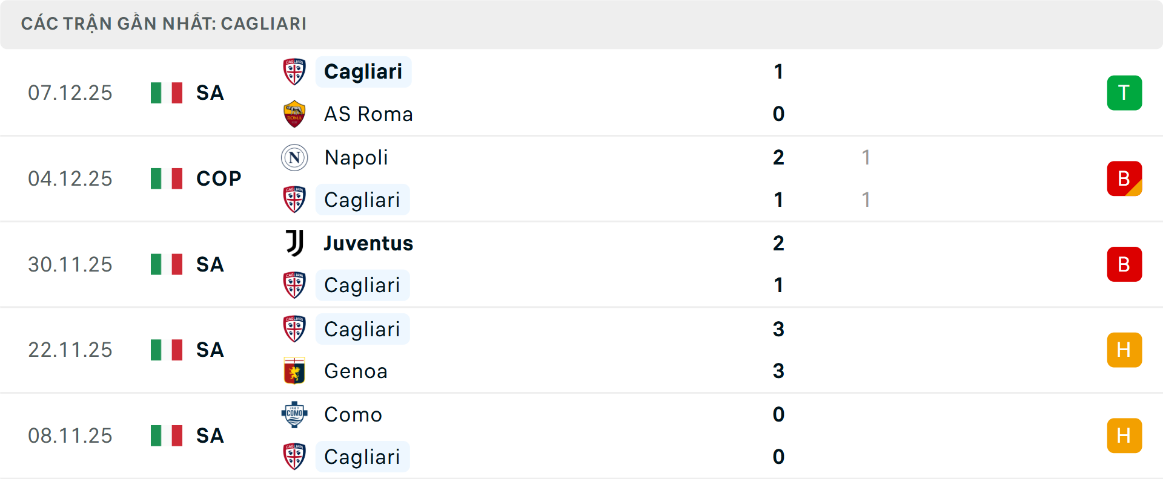Click the Napoli club logo
The width and height of the screenshot is (1163, 479).
point(294,158)
